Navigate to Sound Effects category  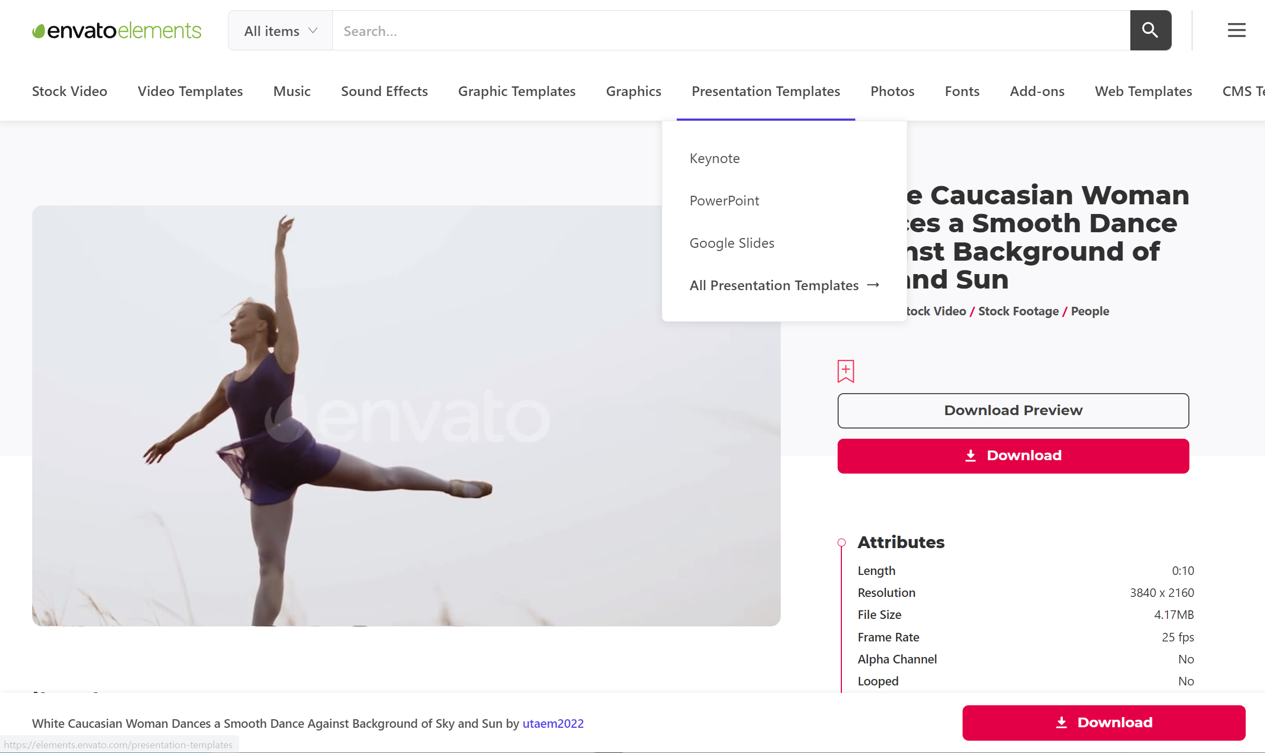(384, 91)
